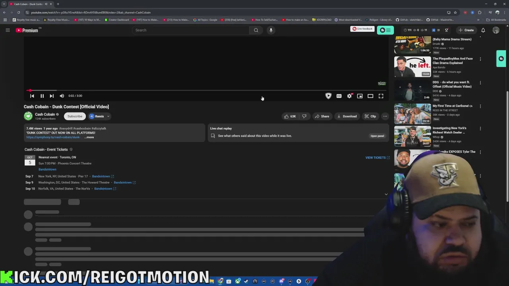Subscribe to Cash Cobain channel
This screenshot has width=509, height=286.
tap(75, 116)
